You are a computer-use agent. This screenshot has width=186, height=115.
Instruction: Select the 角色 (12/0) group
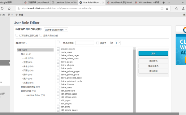point(28,66)
